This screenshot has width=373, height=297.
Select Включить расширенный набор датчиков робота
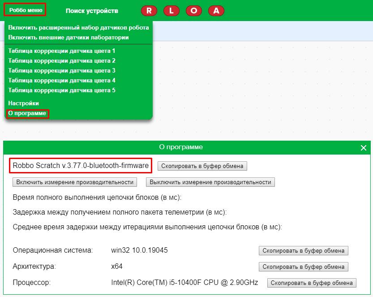78,28
